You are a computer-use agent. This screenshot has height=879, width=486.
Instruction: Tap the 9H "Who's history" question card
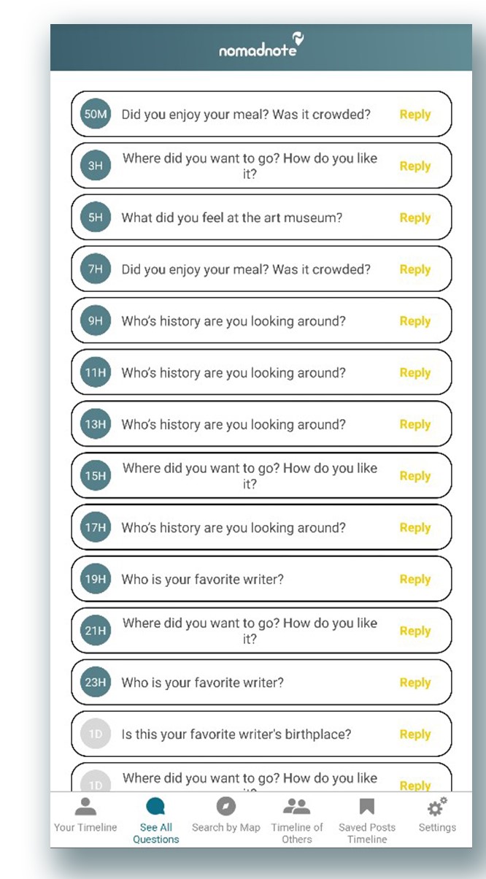click(x=241, y=320)
